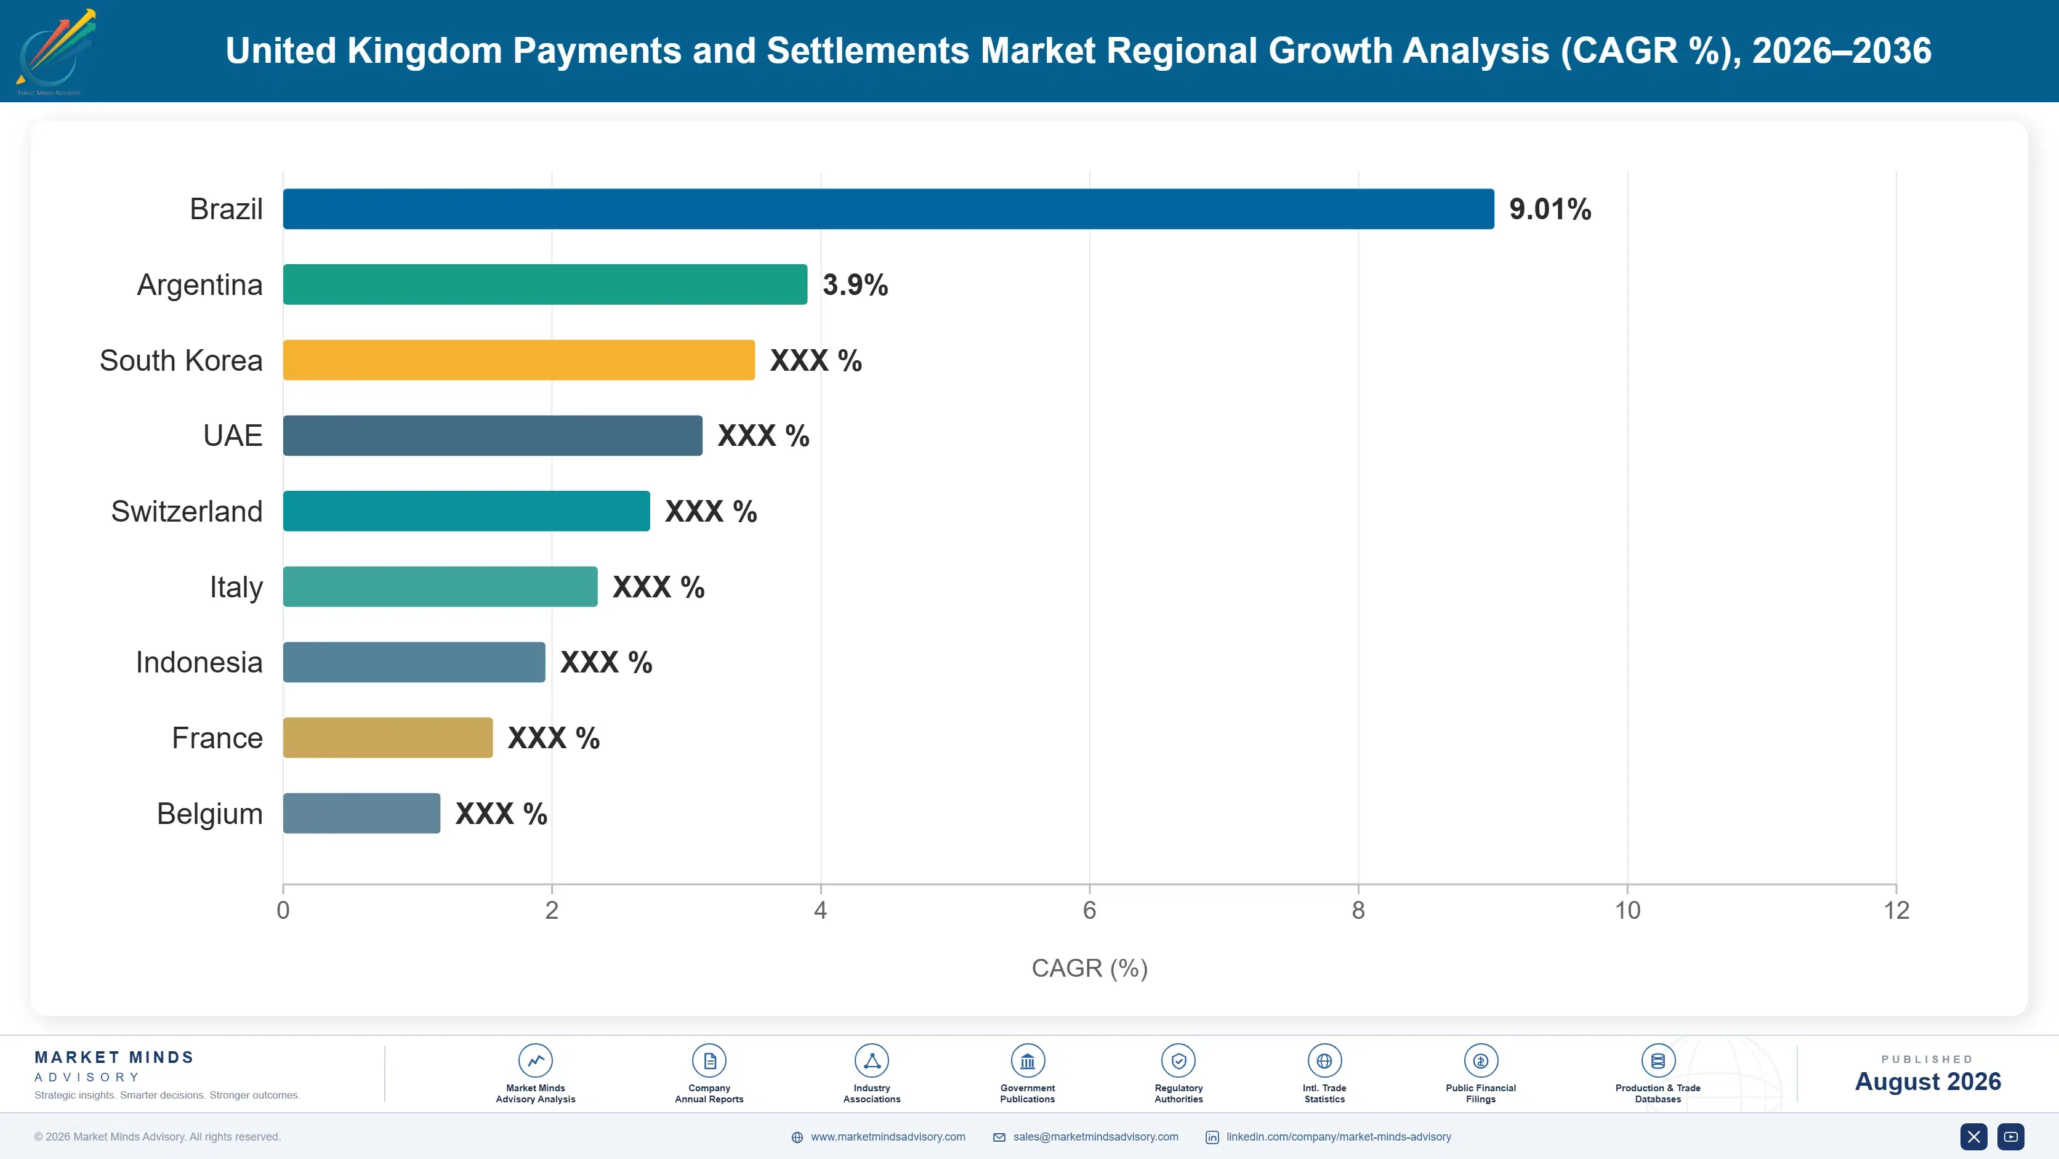Click the Indonesia axis label
Viewport: 2059px width, 1159px height.
199,662
